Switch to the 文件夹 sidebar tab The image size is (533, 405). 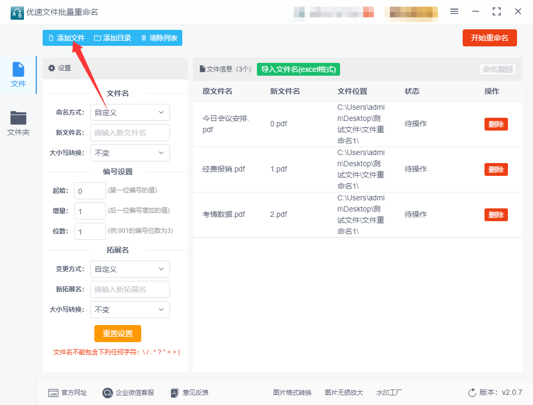coord(18,123)
